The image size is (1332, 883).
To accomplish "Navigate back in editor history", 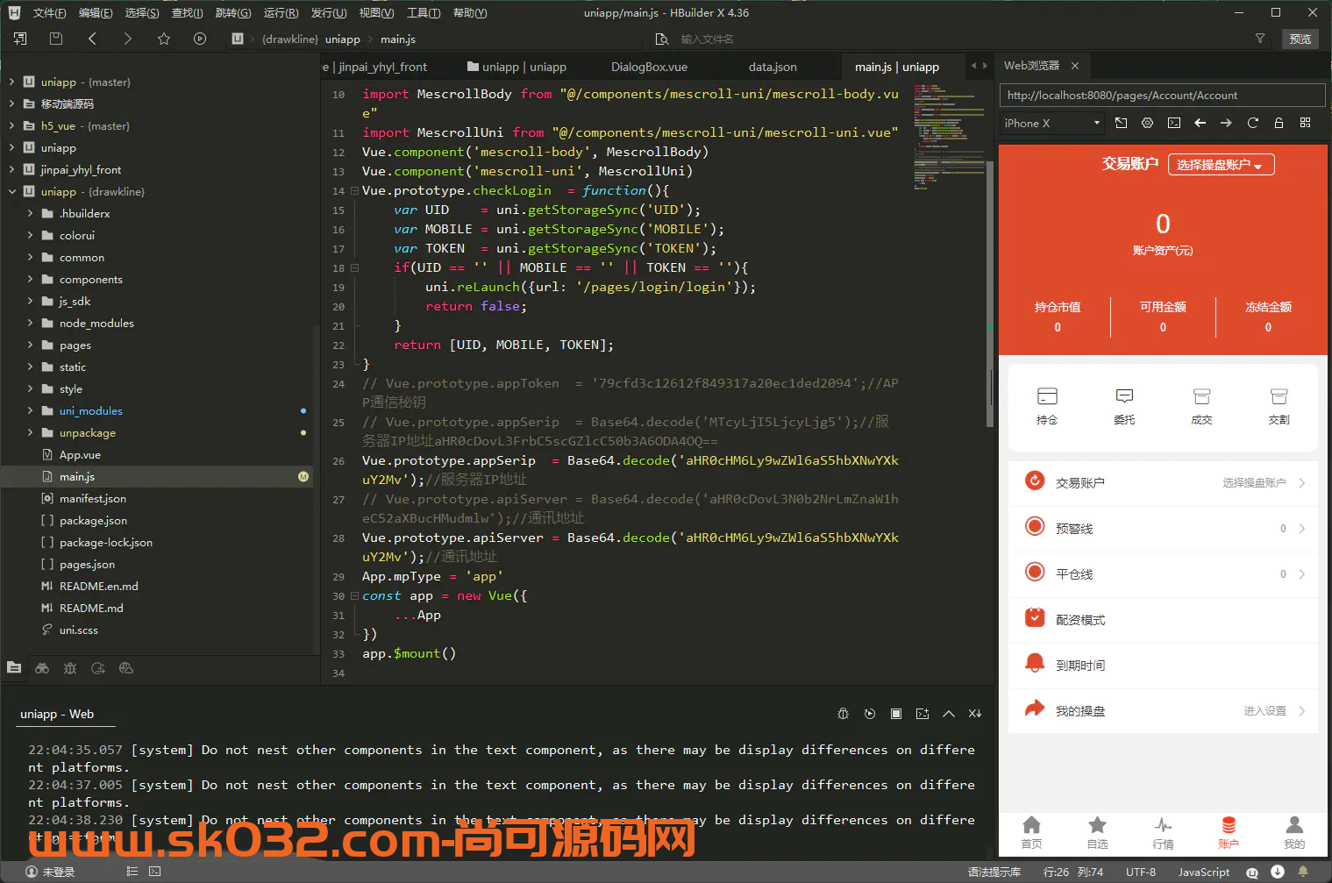I will (x=92, y=39).
